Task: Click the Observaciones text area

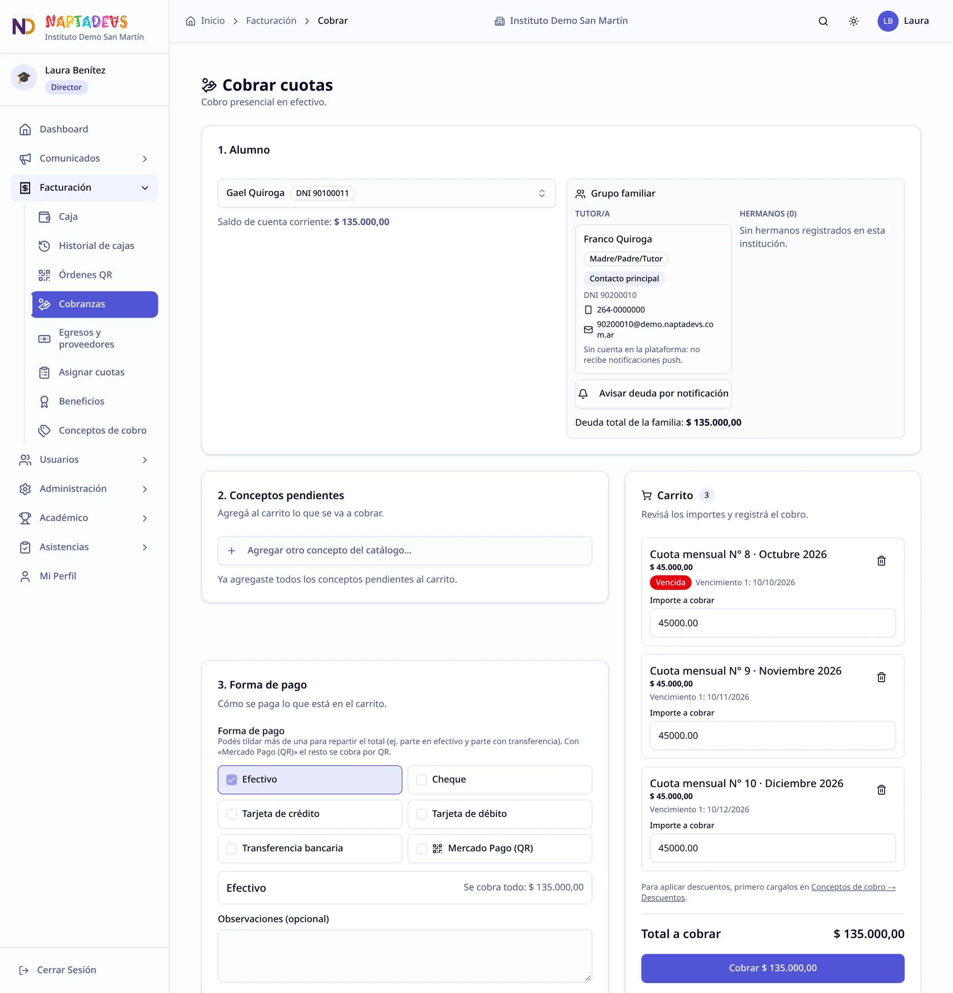Action: coord(405,956)
